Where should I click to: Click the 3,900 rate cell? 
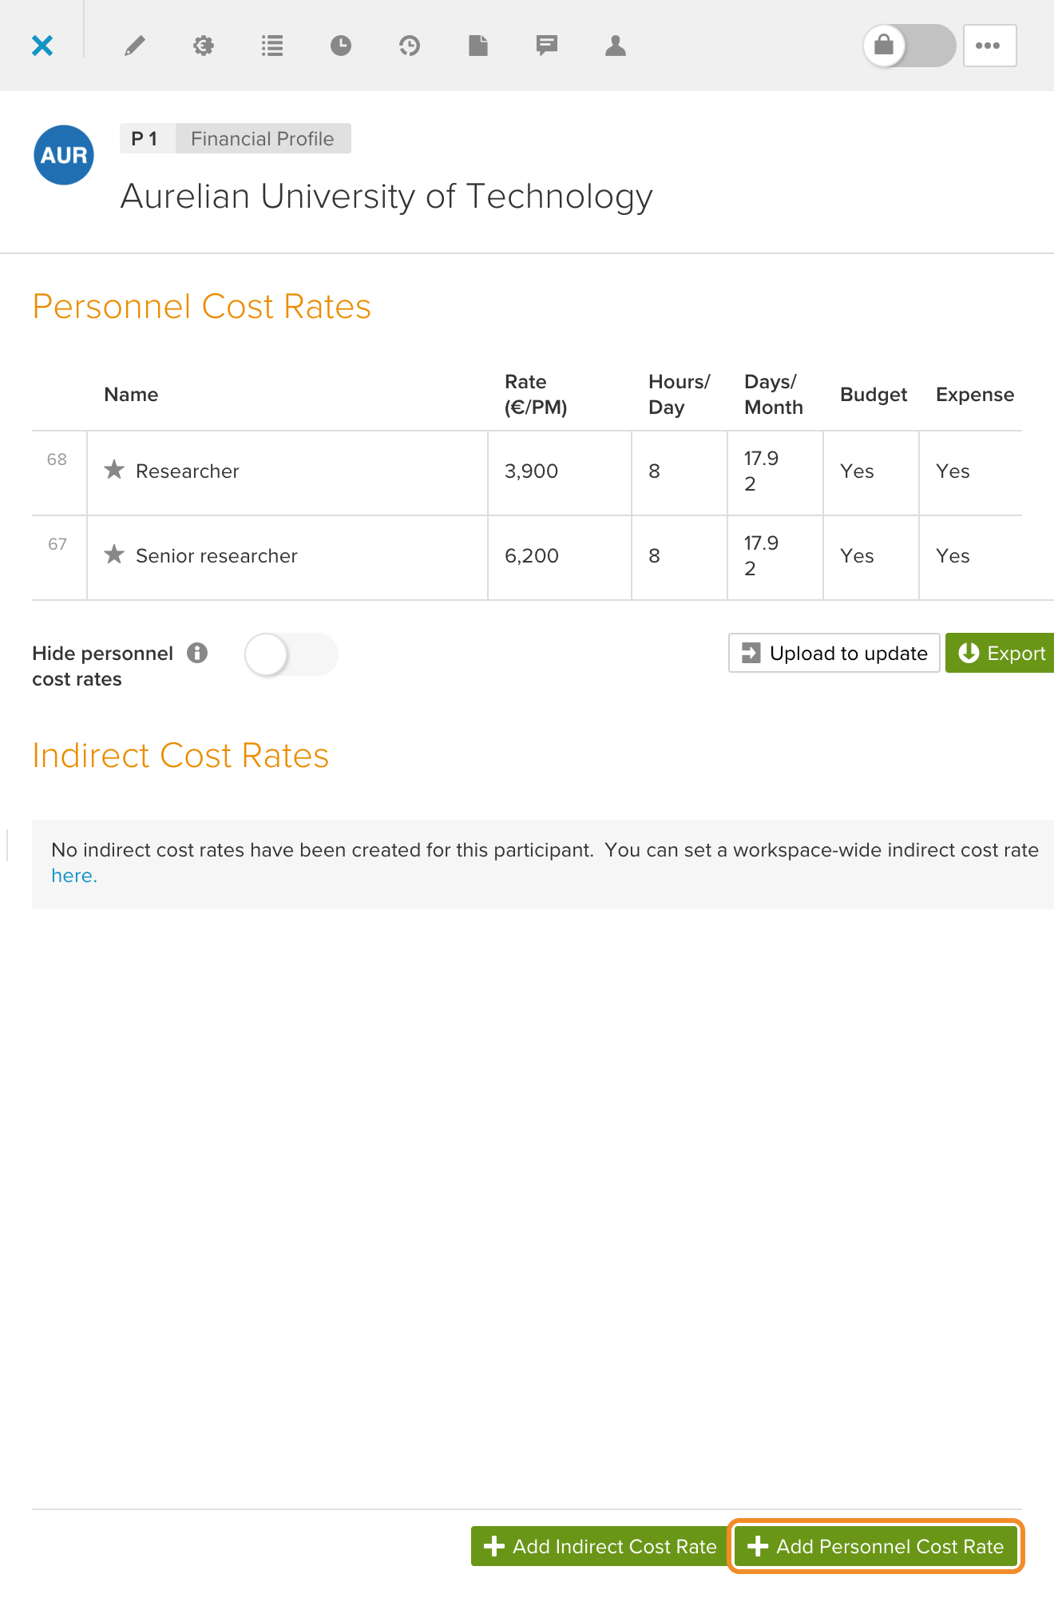559,473
